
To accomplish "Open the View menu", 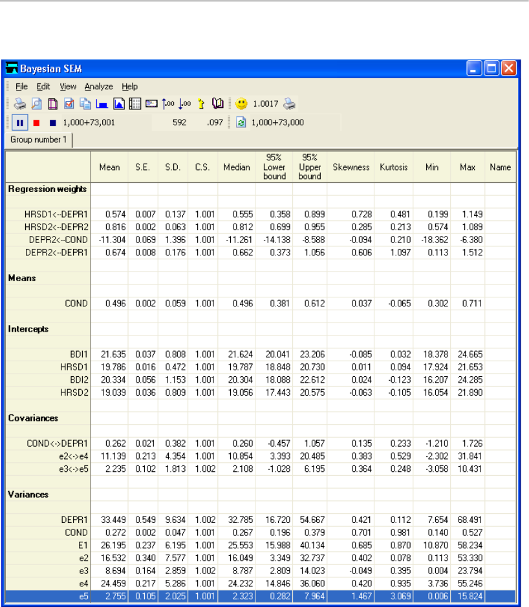I will 68,87.
